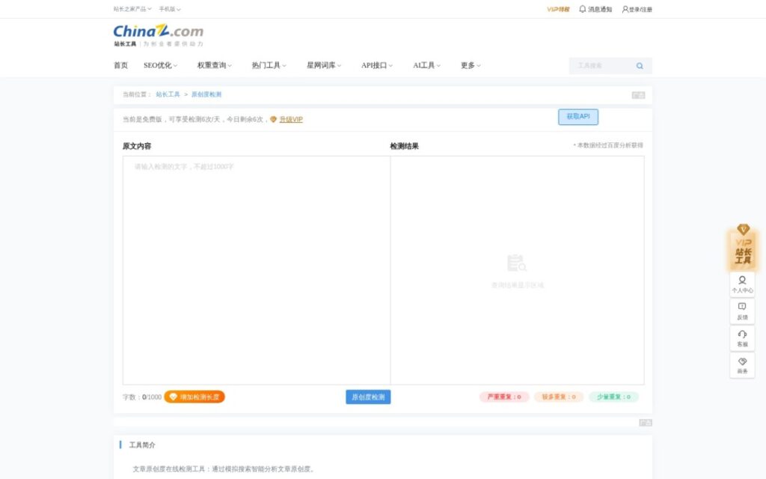Click the 检测结果 heading
766x479 pixels.
(404, 146)
